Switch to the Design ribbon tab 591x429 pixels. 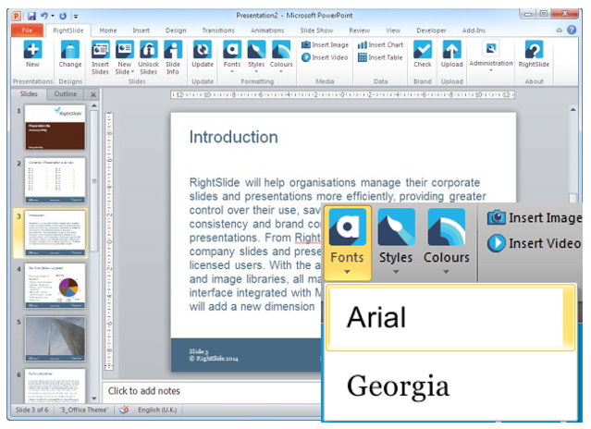click(176, 31)
